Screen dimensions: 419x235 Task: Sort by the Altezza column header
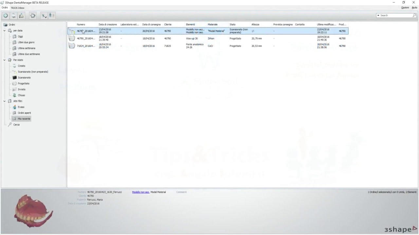click(255, 24)
